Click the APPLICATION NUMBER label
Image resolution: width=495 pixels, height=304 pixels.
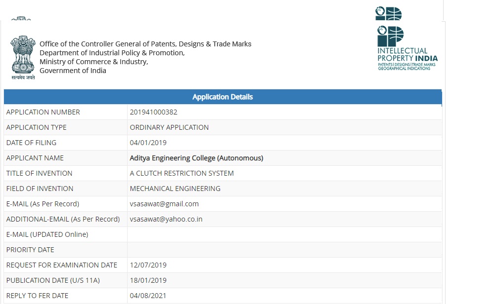(x=43, y=112)
